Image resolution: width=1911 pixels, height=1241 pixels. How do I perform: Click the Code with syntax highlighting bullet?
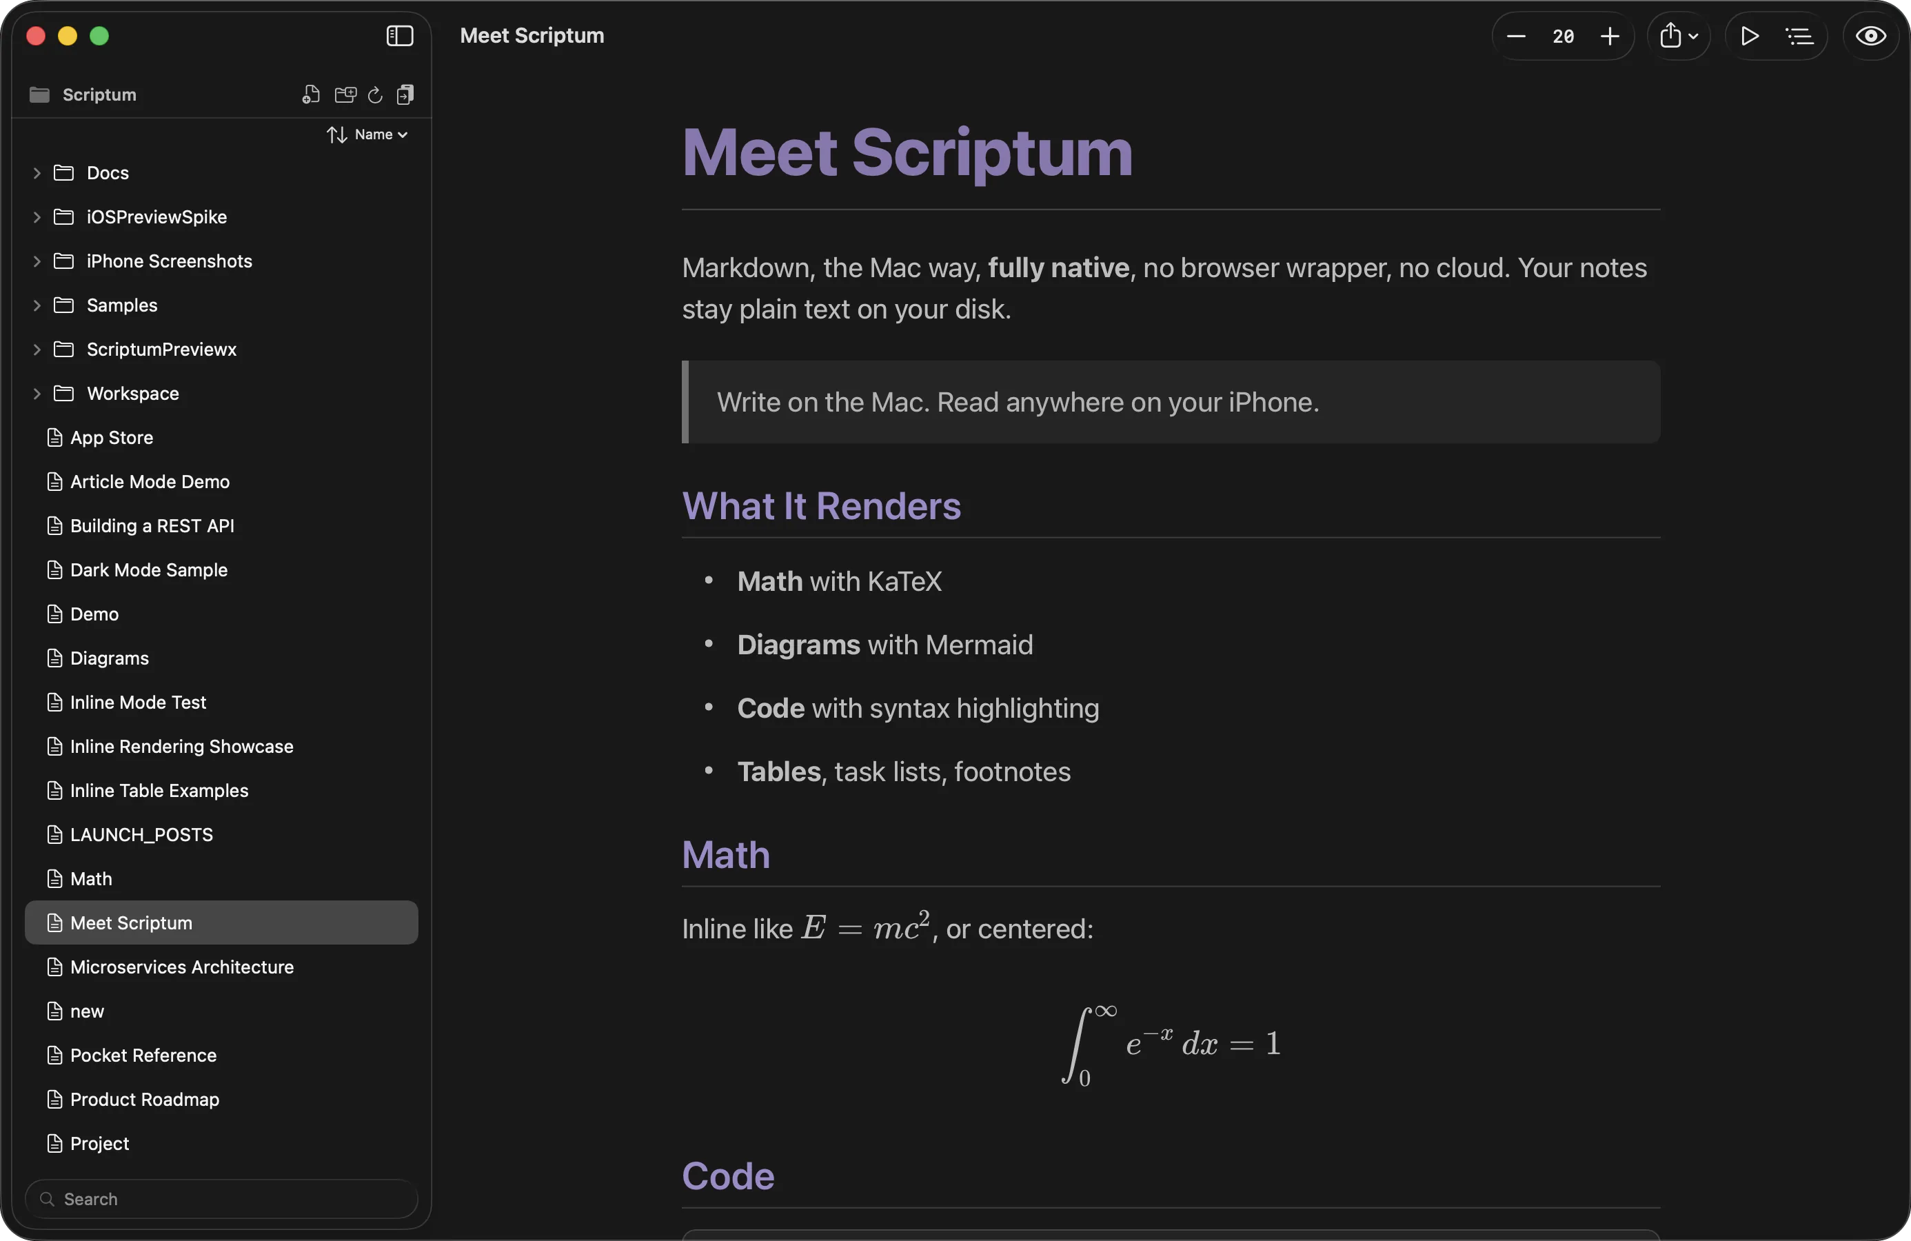pyautogui.click(x=918, y=709)
